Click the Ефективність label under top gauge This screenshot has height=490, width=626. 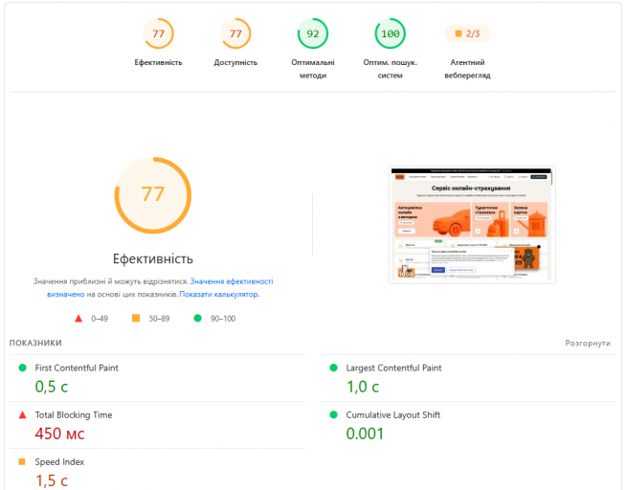(x=158, y=62)
